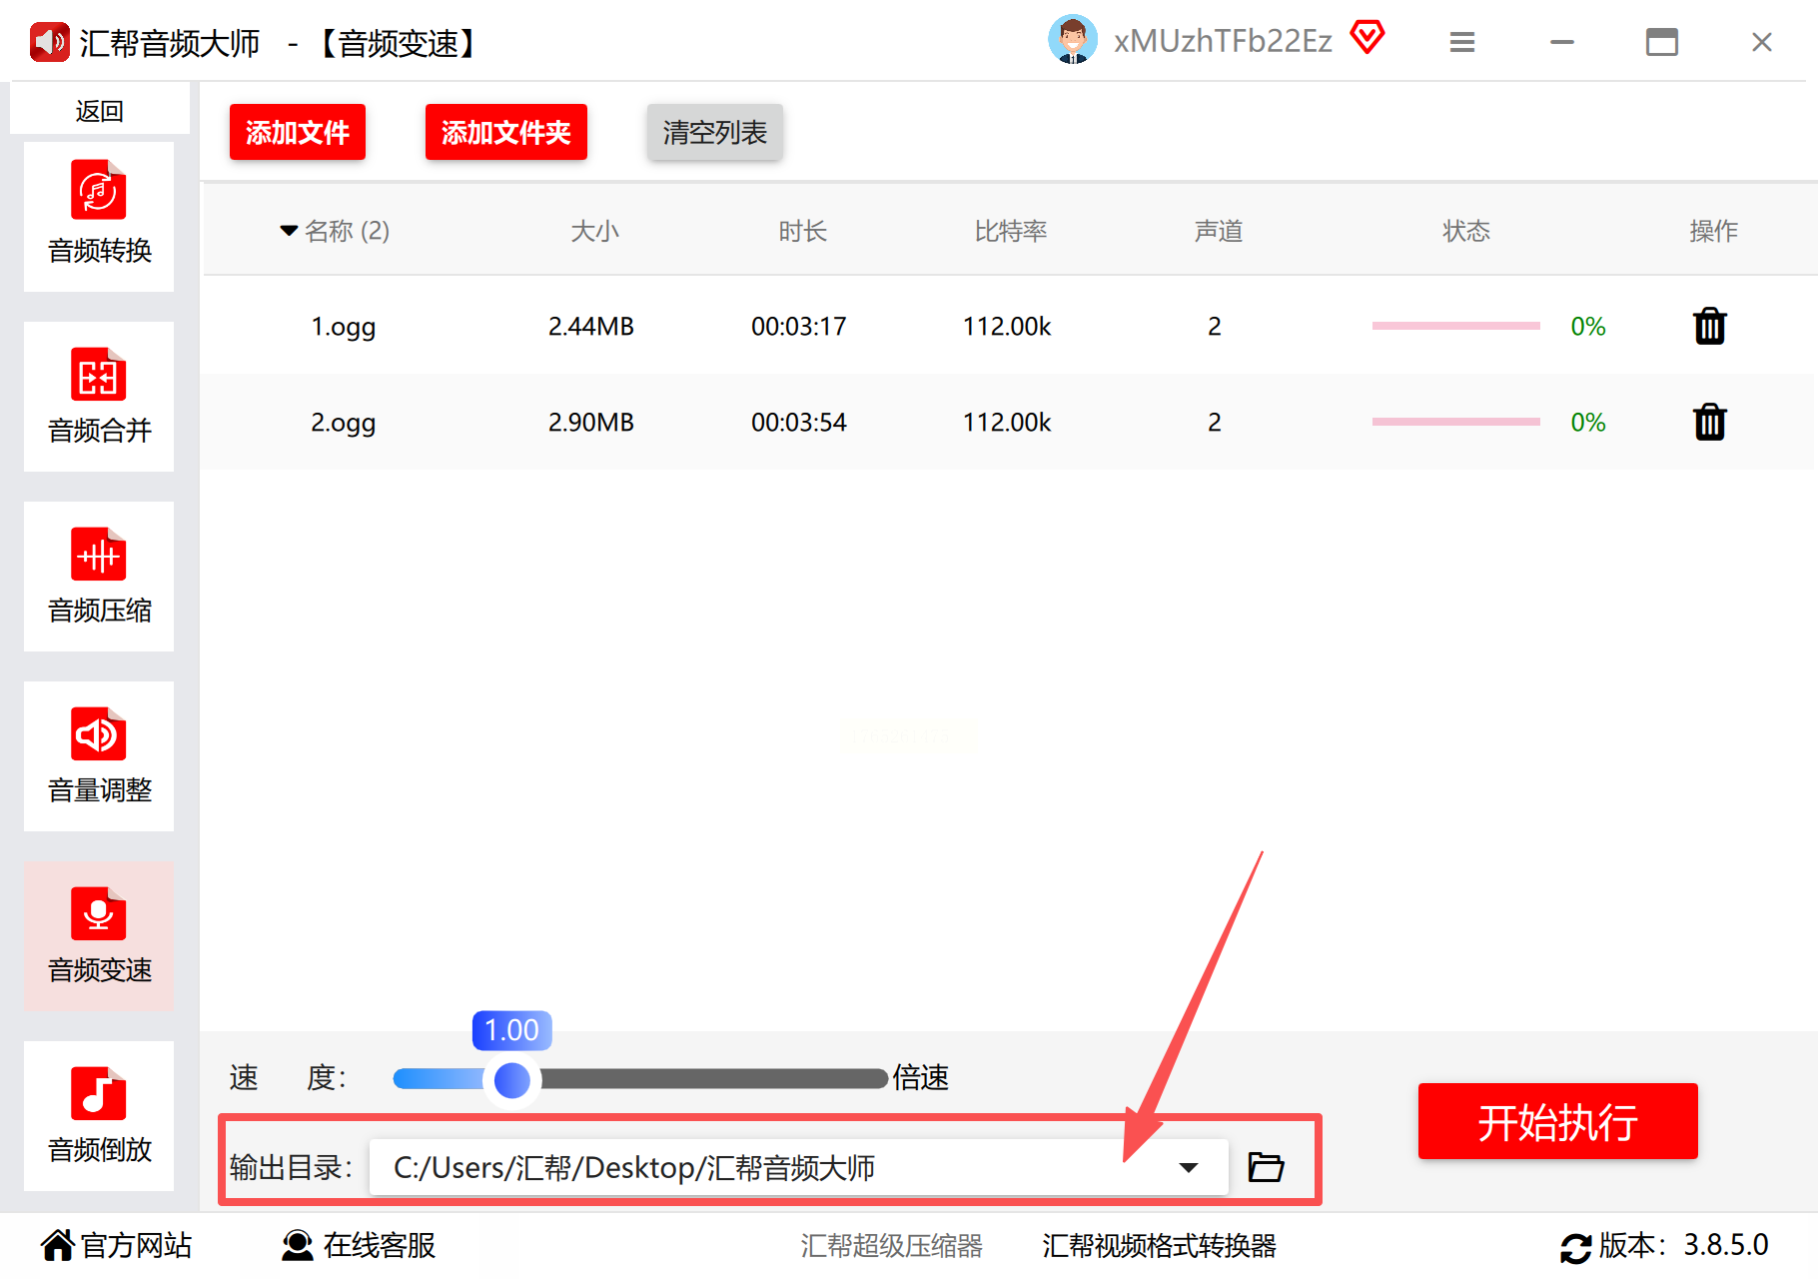
Task: Expand the output directory dropdown arrow
Action: pyautogui.click(x=1188, y=1167)
